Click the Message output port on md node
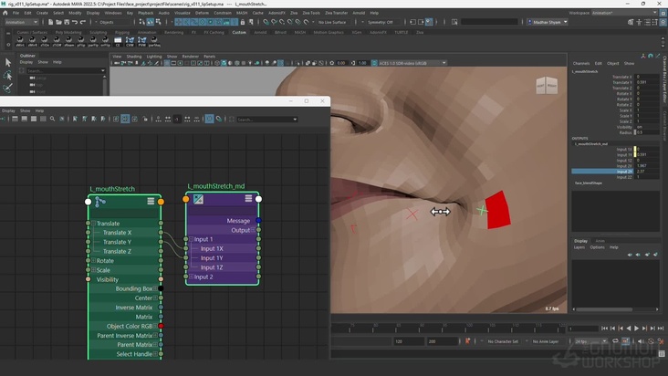This screenshot has height=376, width=668. pos(258,221)
